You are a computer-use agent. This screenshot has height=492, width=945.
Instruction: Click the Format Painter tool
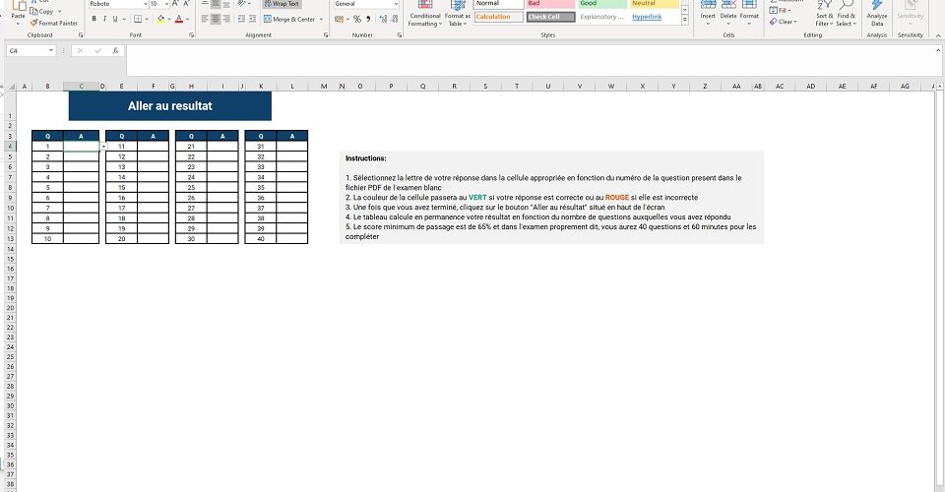[53, 23]
